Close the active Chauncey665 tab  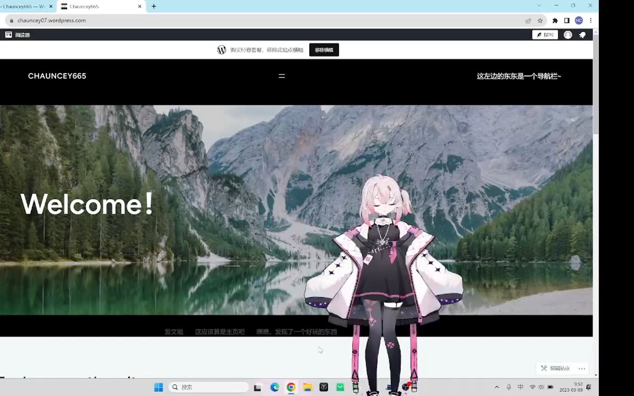point(140,6)
